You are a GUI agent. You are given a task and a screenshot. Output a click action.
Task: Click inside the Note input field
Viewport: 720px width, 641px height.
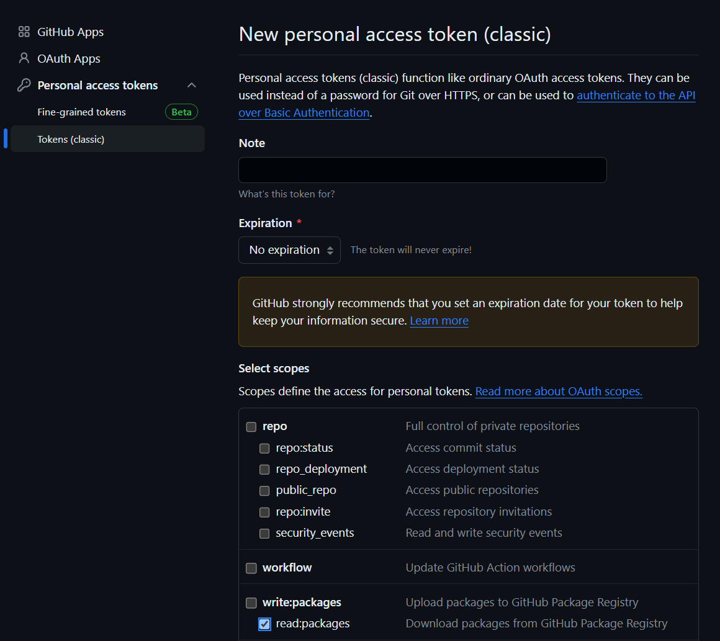pyautogui.click(x=422, y=169)
